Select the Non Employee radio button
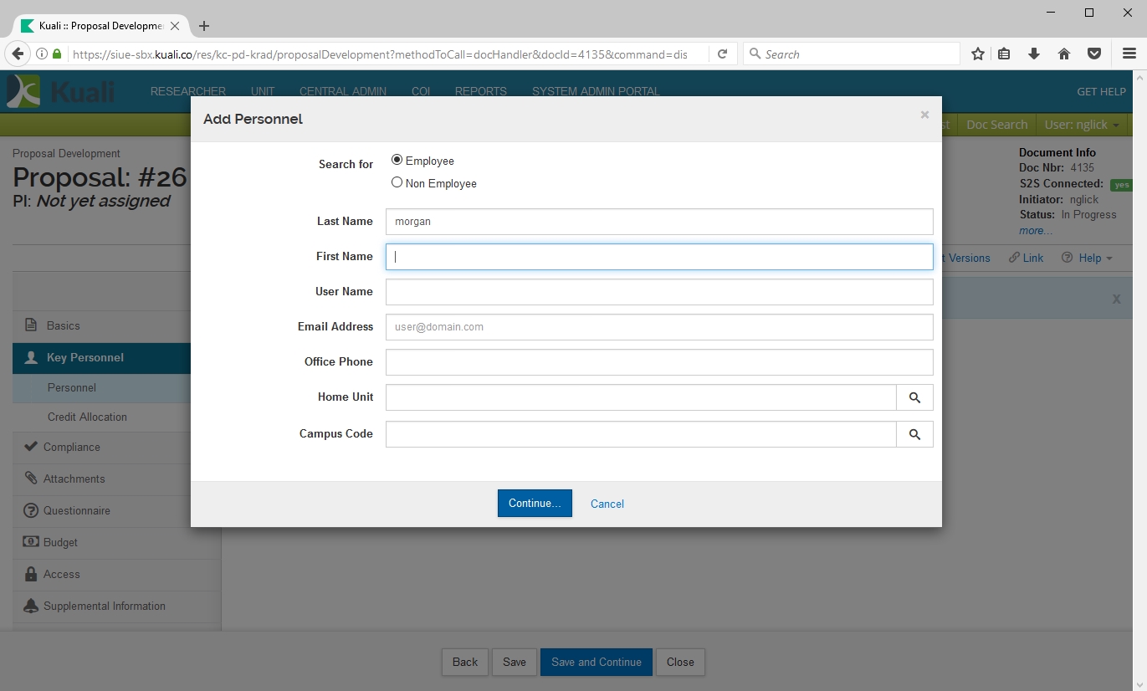Viewport: 1147px width, 691px height. pyautogui.click(x=397, y=182)
